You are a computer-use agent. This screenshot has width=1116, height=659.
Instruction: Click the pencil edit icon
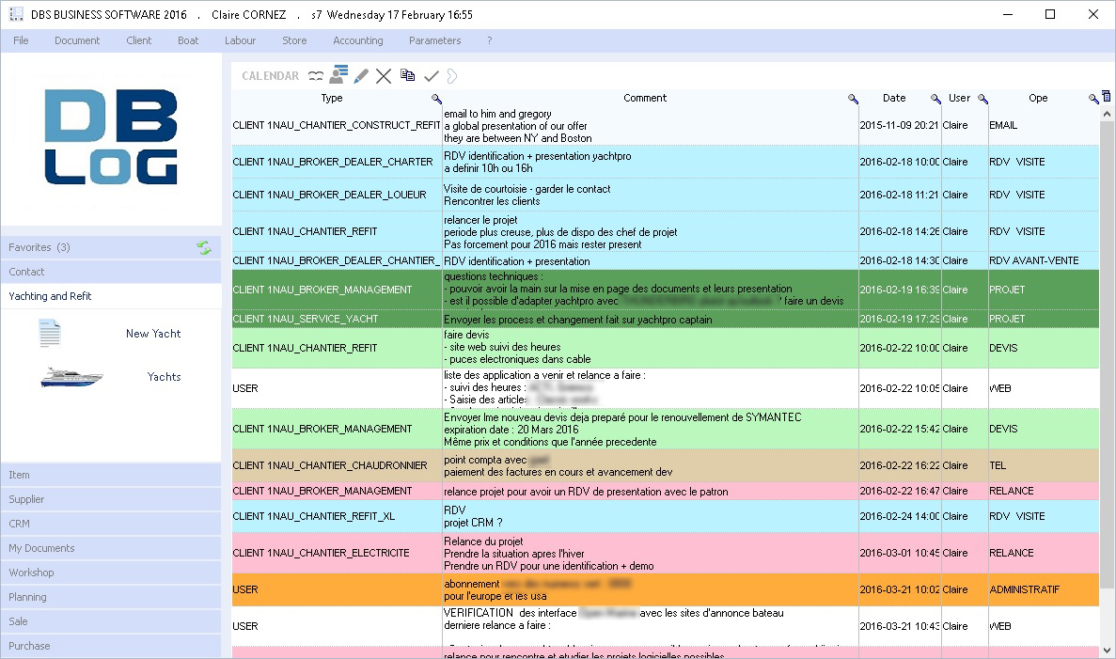click(361, 76)
